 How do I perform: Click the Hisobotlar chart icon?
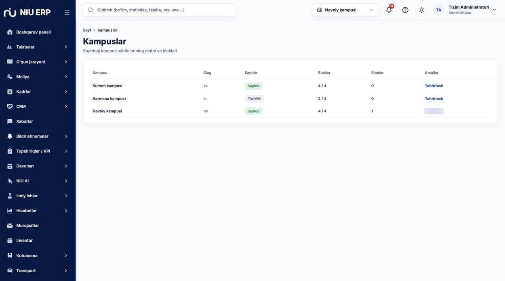pos(10,211)
